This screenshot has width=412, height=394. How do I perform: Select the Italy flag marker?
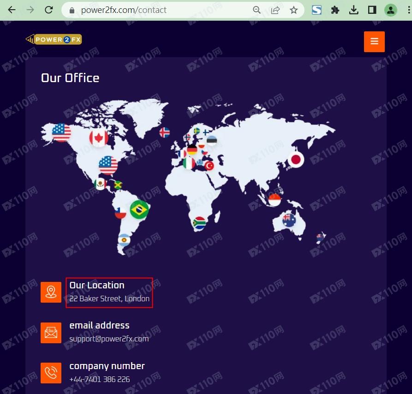[189, 163]
